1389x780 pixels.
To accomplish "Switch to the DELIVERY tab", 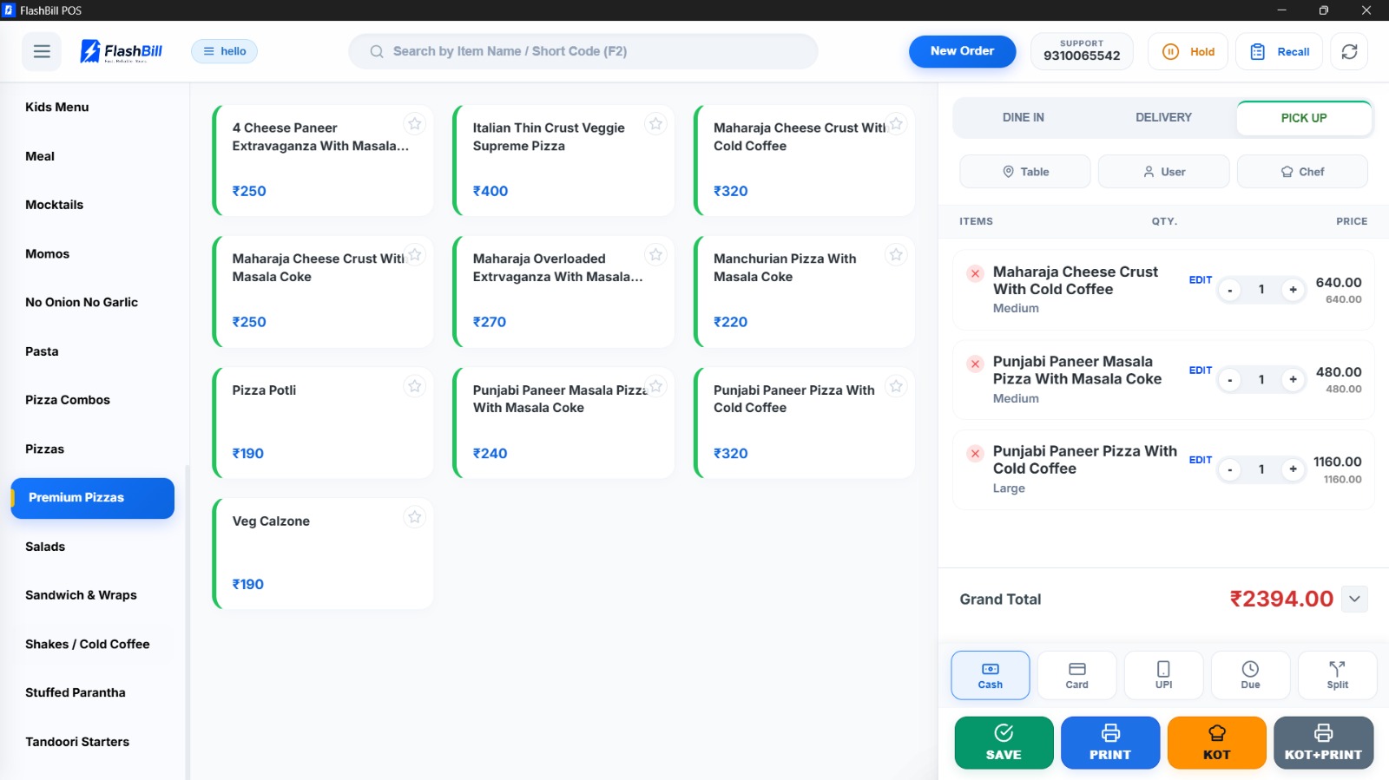I will [1163, 118].
